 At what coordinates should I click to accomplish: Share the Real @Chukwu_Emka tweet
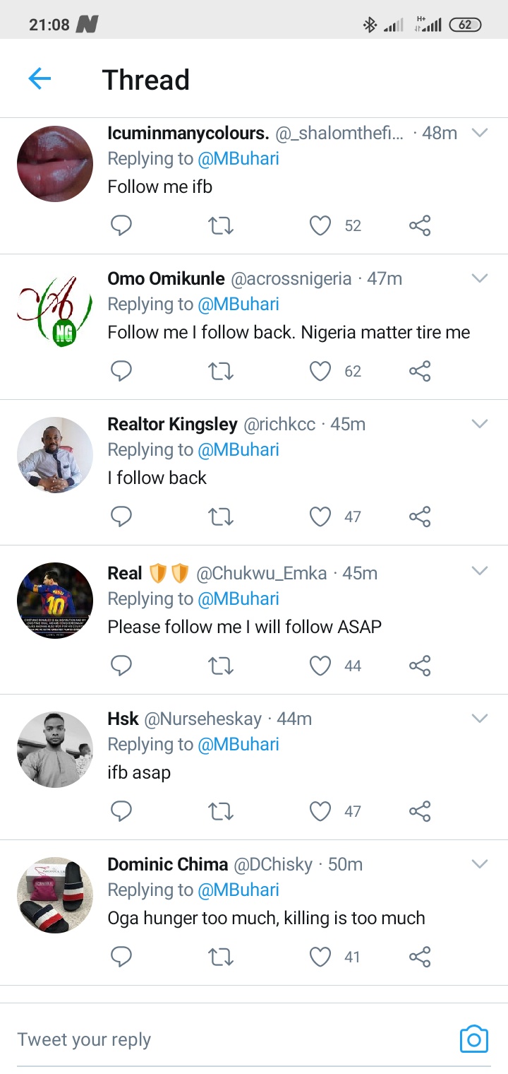pyautogui.click(x=420, y=666)
